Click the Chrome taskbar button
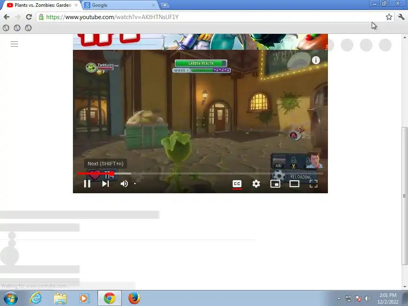408x306 pixels. (110, 298)
